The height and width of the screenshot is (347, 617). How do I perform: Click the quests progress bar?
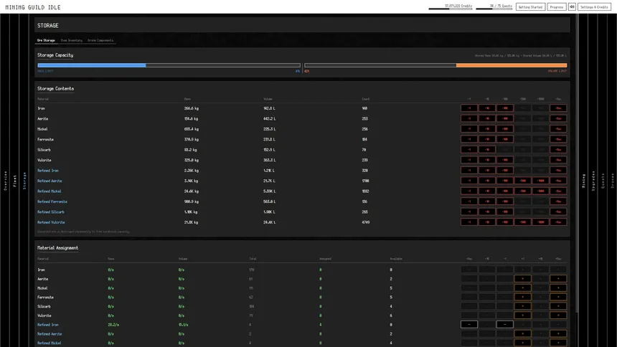pyautogui.click(x=494, y=9)
